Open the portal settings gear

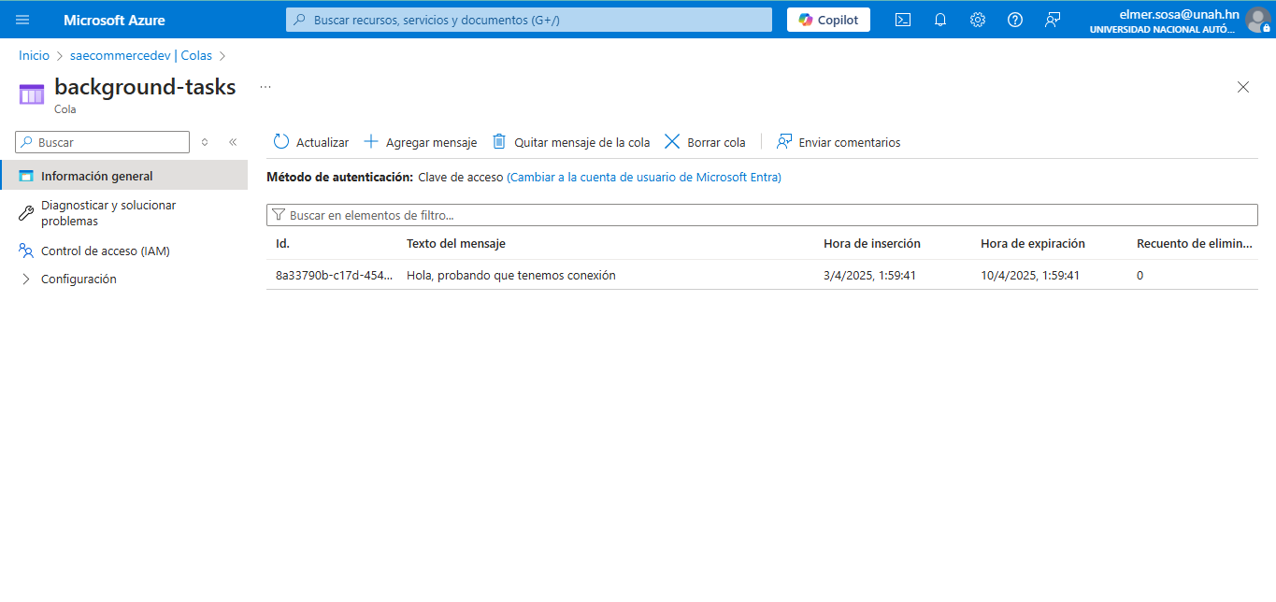978,19
